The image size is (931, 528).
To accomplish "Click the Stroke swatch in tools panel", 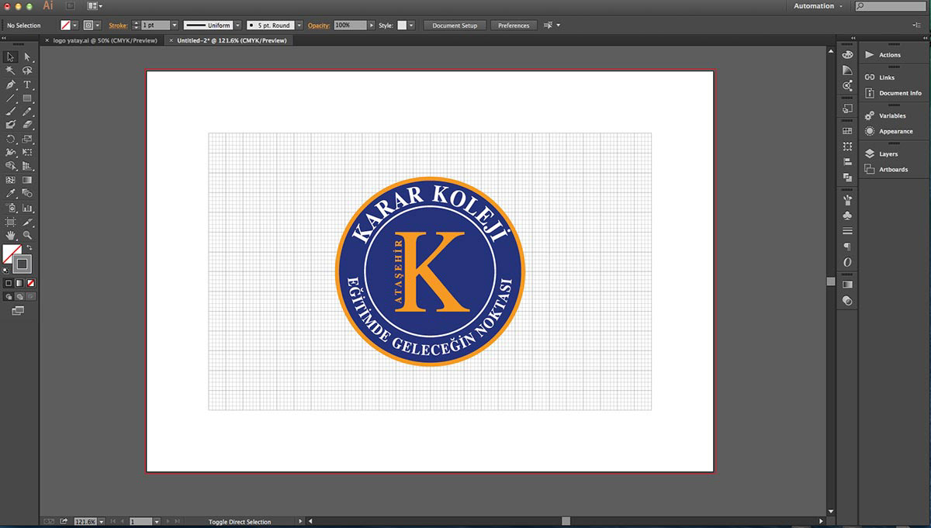I will coord(22,264).
